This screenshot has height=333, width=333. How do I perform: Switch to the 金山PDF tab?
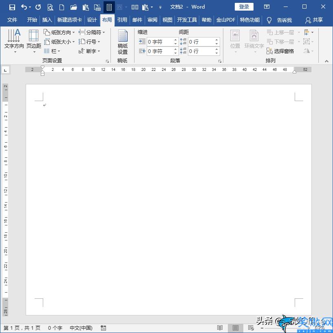tap(226, 20)
